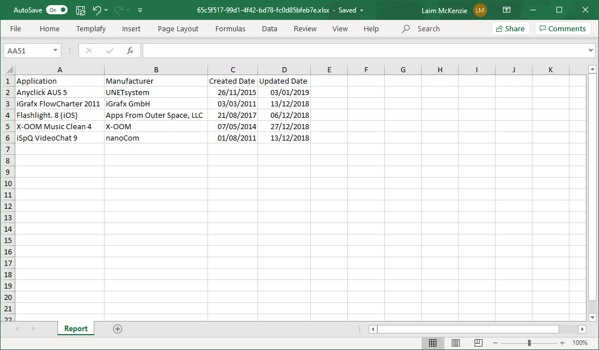Expand the formula bar

(590, 51)
